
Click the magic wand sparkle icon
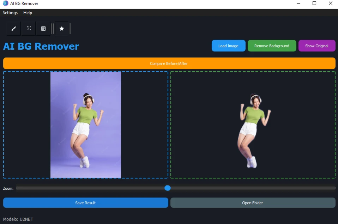(29, 29)
